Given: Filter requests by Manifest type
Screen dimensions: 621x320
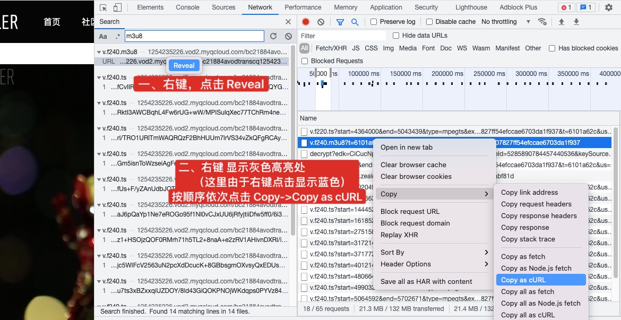Looking at the screenshot, I should tap(507, 48).
